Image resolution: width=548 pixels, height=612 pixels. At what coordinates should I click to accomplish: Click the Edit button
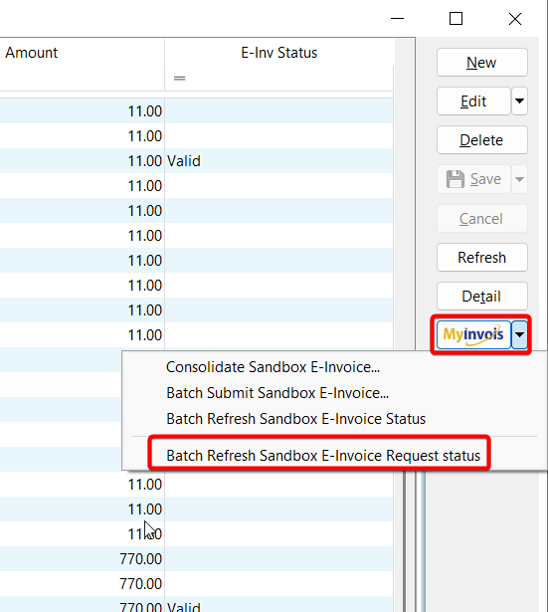pyautogui.click(x=473, y=102)
